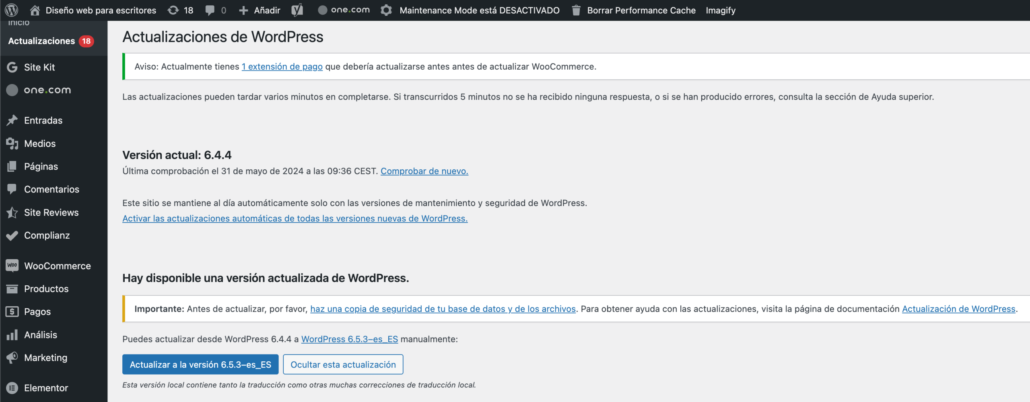Click the WordPress logo in the admin bar

click(11, 10)
